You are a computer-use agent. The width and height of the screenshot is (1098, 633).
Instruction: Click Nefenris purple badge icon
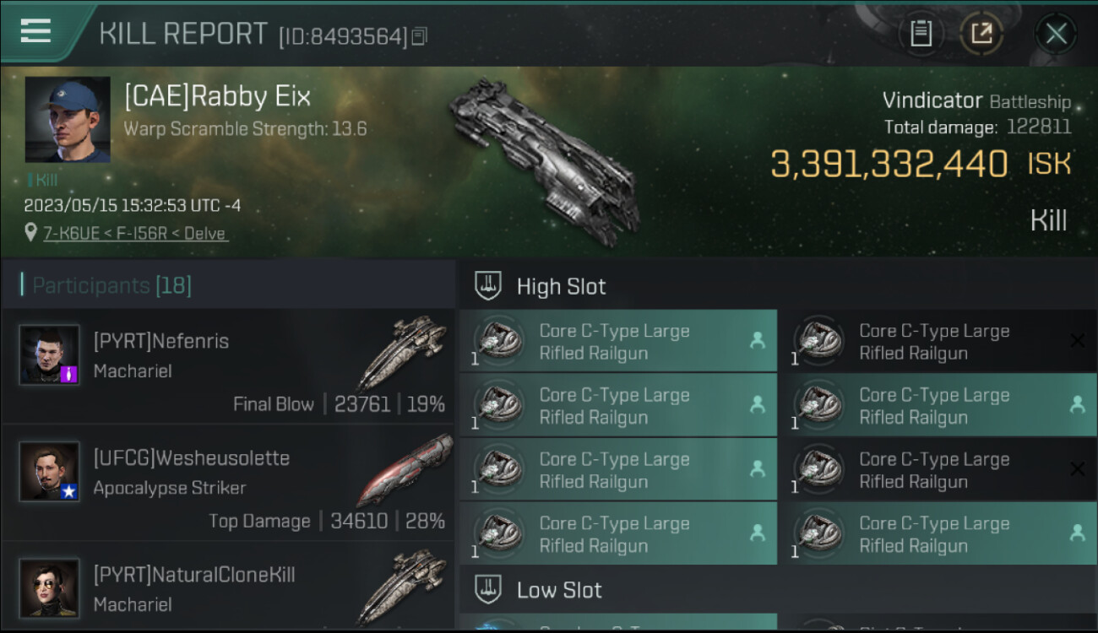pyautogui.click(x=69, y=374)
